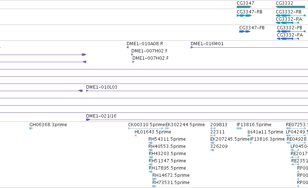Select the CG3332 gene bar
Viewport: 308px width, 188px height.
[x=291, y=7]
